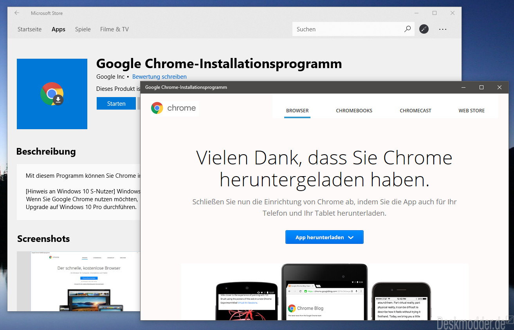Open the CHROMEBOOKS tab
This screenshot has height=330, width=514.
click(354, 111)
